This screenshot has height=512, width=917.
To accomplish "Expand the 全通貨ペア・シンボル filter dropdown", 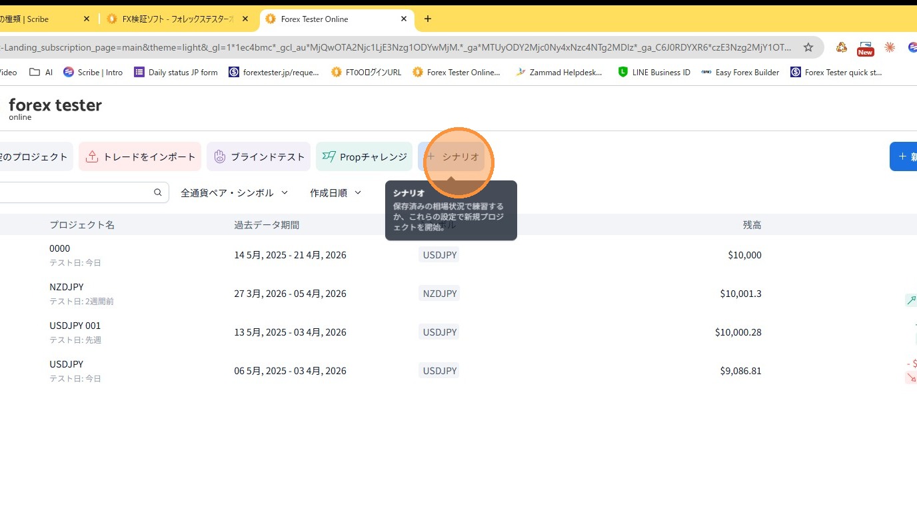I will pos(235,192).
